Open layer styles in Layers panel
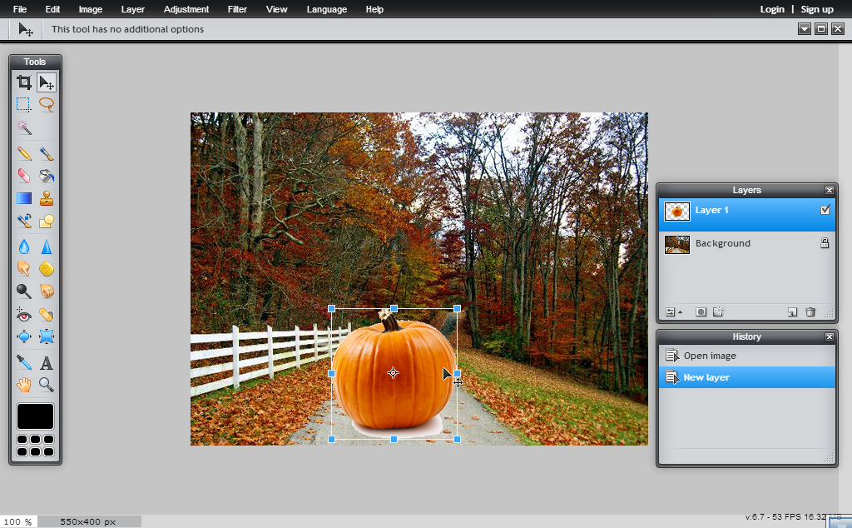The width and height of the screenshot is (852, 528). [x=718, y=312]
